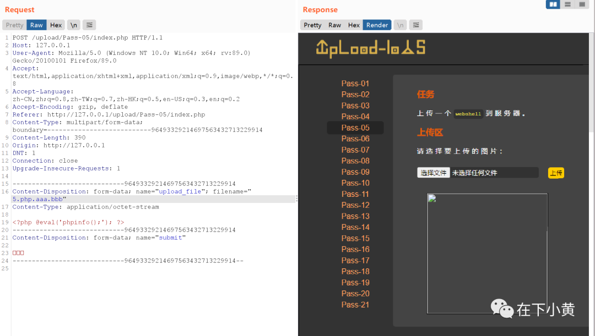Viewport: 595px width, 336px height.
Task: Switch Request view to Raw tab
Action: [36, 25]
